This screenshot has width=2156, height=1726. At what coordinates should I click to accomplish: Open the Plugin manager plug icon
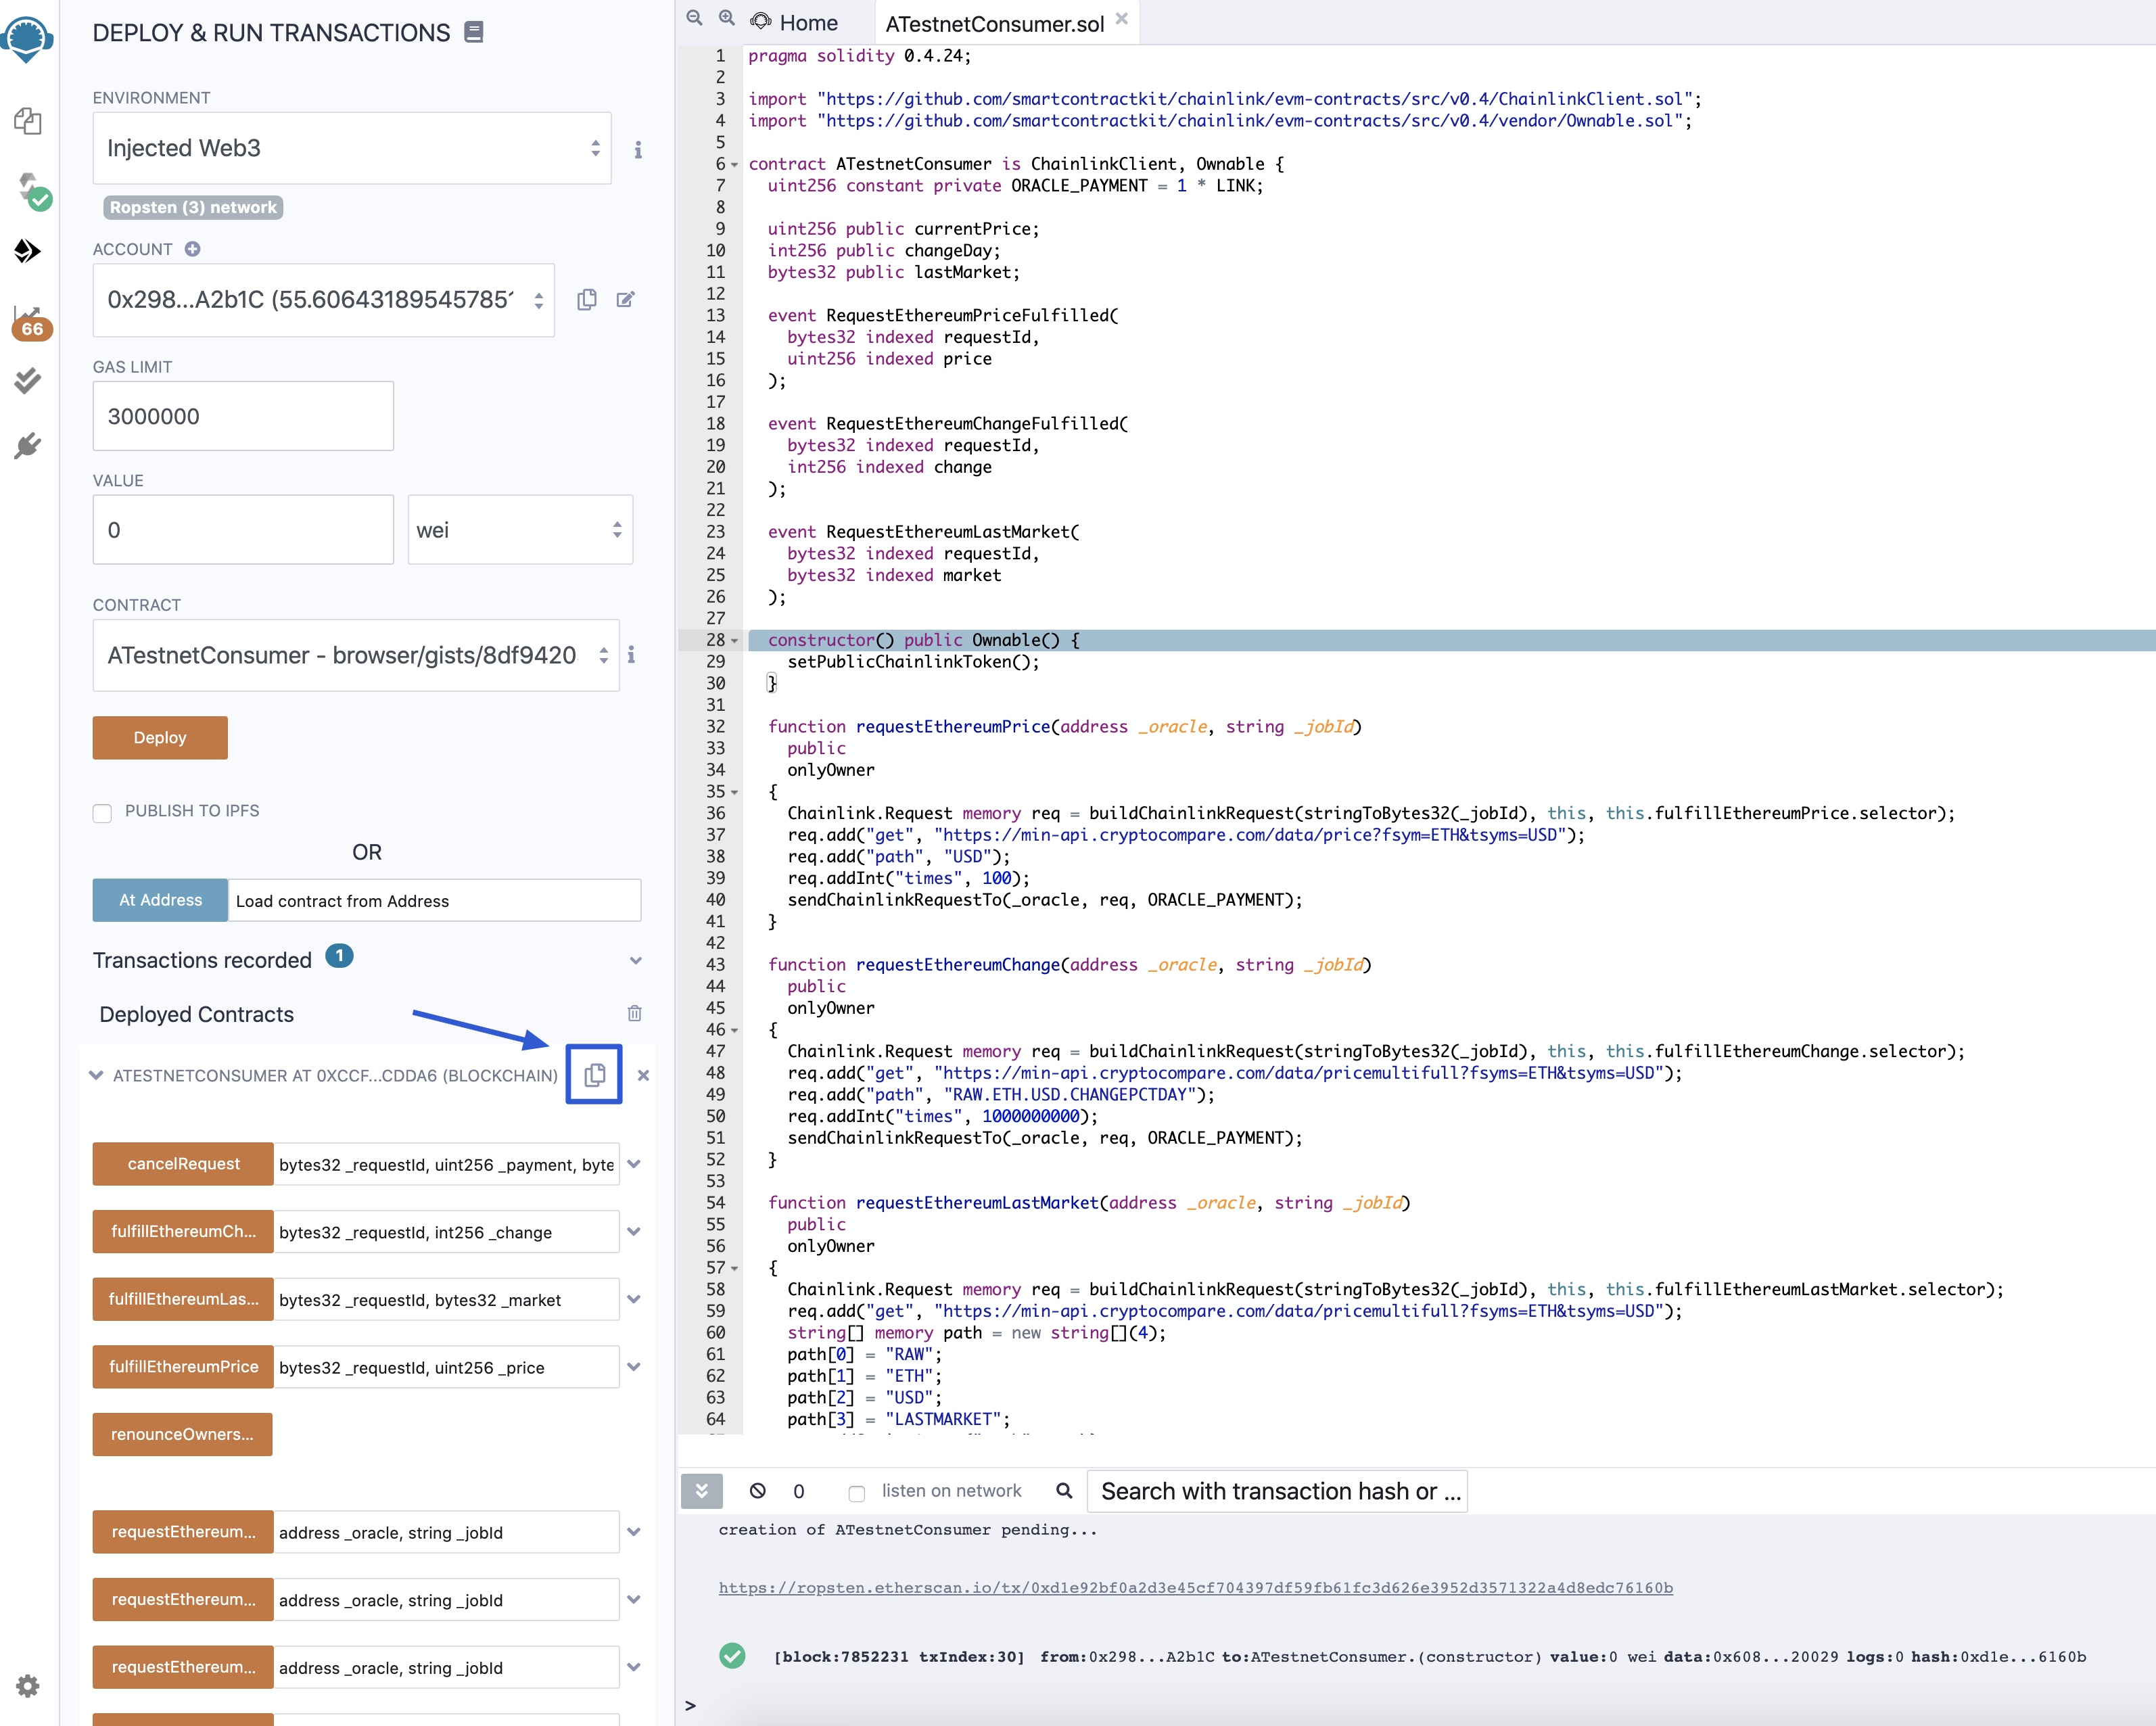28,445
